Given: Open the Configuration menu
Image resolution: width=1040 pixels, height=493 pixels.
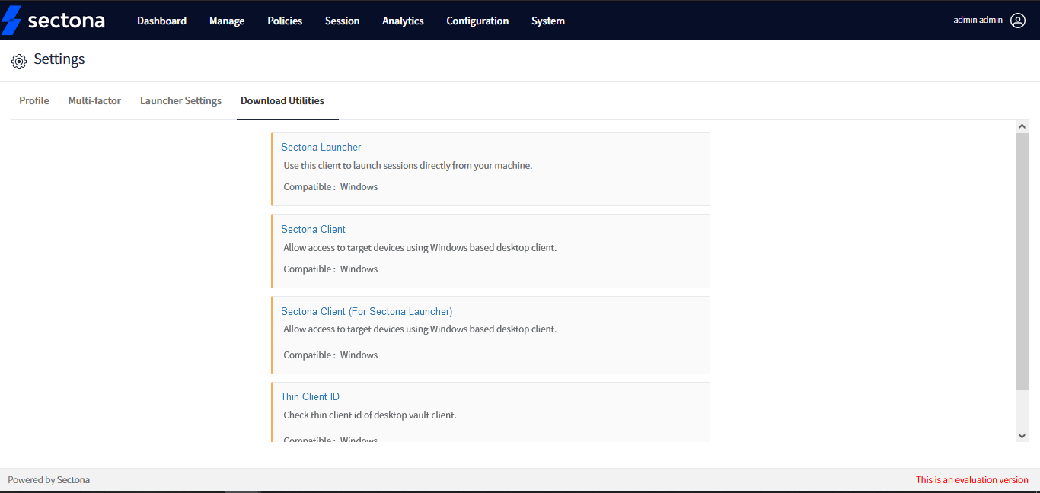Looking at the screenshot, I should coord(477,21).
